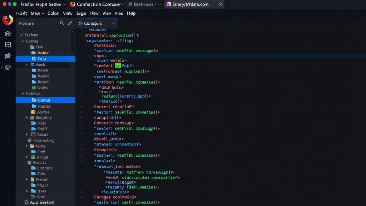Click the folder icon beside Vhont

click(x=33, y=185)
